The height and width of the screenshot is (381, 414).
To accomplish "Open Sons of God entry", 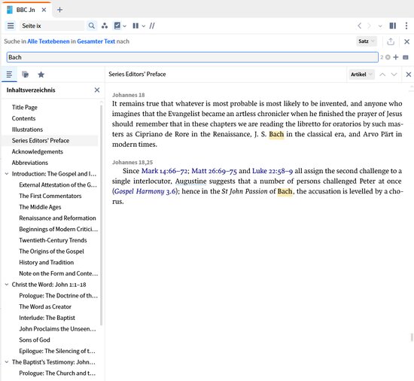I will (x=35, y=340).
